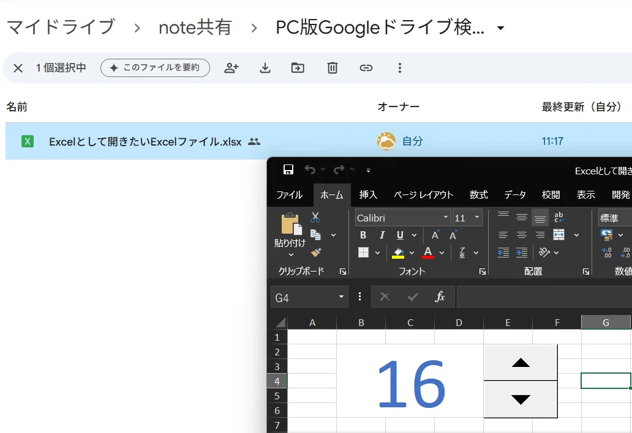This screenshot has height=433, width=632.
Task: Apply the yellow fill color bucket
Action: tap(398, 253)
